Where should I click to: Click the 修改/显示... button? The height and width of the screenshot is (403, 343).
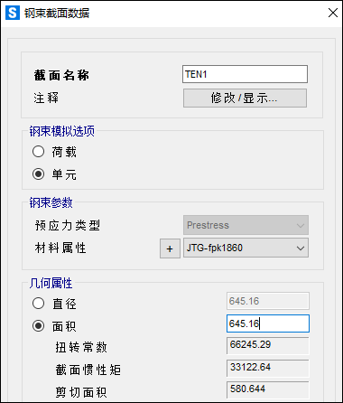click(245, 98)
